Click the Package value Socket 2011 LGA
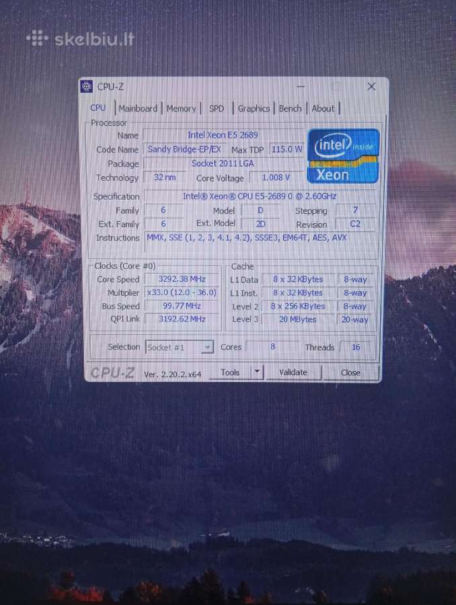The height and width of the screenshot is (605, 456). pos(223,163)
